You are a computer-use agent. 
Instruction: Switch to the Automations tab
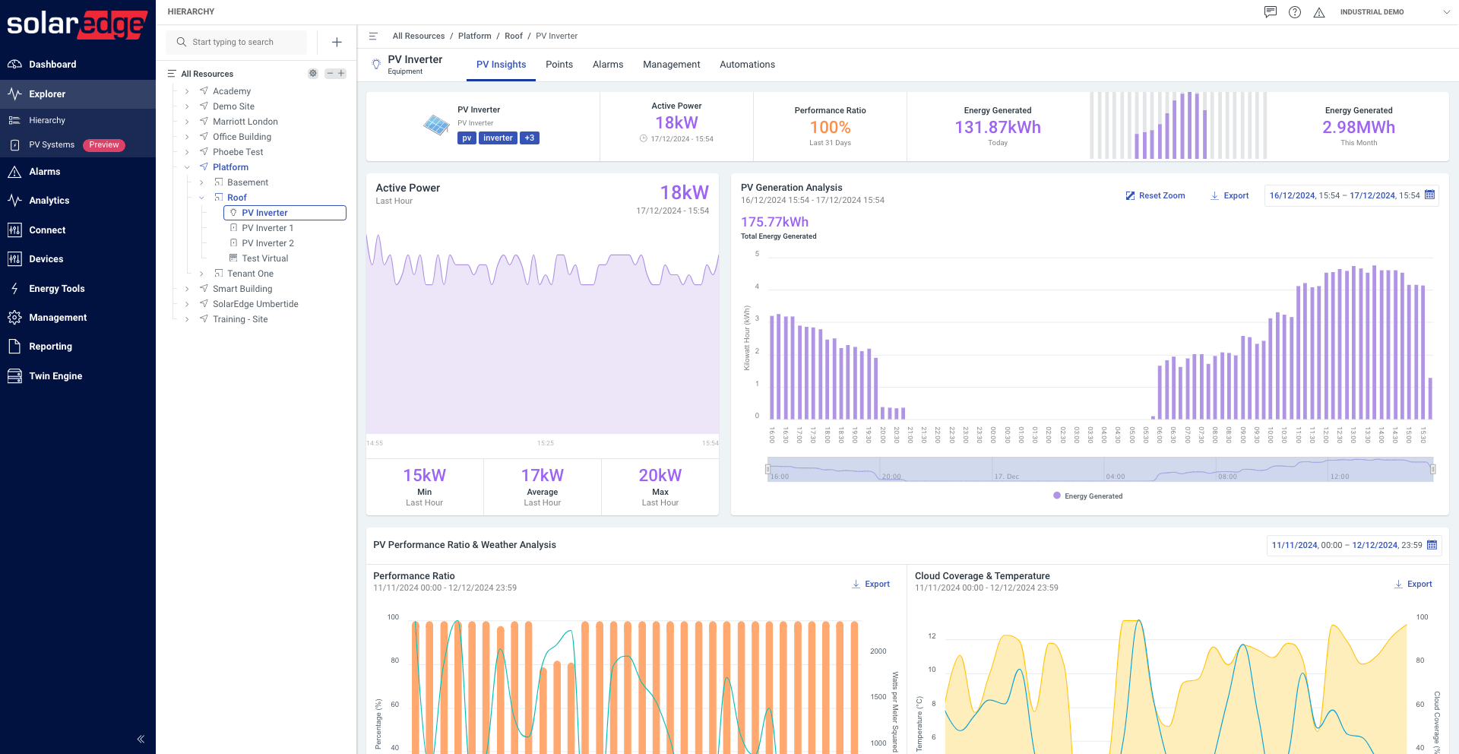747,65
